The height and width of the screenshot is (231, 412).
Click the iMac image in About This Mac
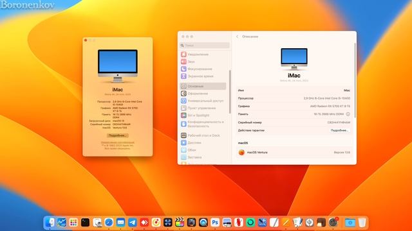(x=117, y=65)
